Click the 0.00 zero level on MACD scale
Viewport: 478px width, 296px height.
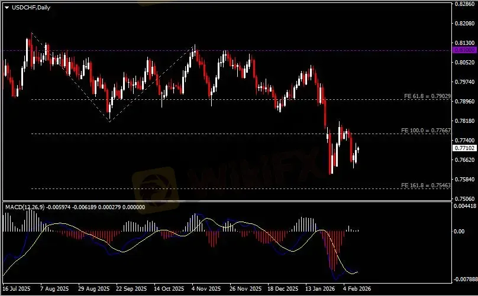460,231
